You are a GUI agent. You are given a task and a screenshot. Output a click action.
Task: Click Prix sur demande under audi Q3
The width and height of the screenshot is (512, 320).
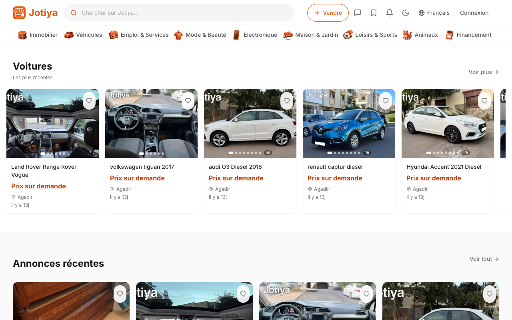(x=236, y=178)
